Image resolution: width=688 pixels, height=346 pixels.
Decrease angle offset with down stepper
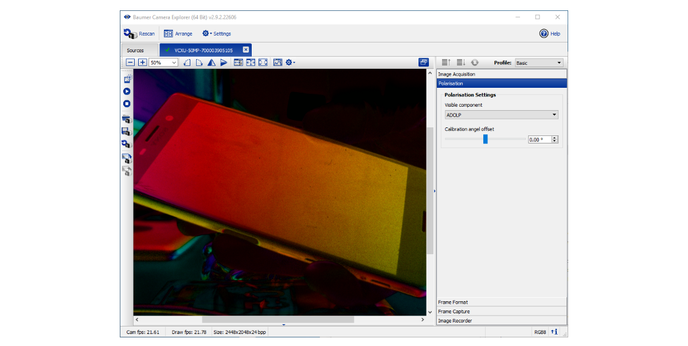point(555,142)
